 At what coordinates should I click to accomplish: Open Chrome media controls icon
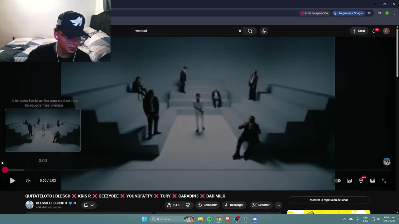pyautogui.click(x=379, y=13)
